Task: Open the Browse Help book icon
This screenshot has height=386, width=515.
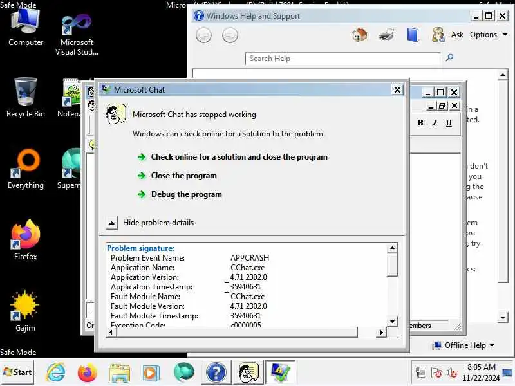Action: (412, 35)
